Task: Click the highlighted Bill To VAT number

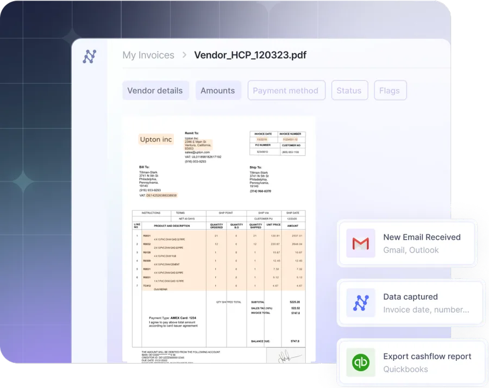Action: coord(161,195)
